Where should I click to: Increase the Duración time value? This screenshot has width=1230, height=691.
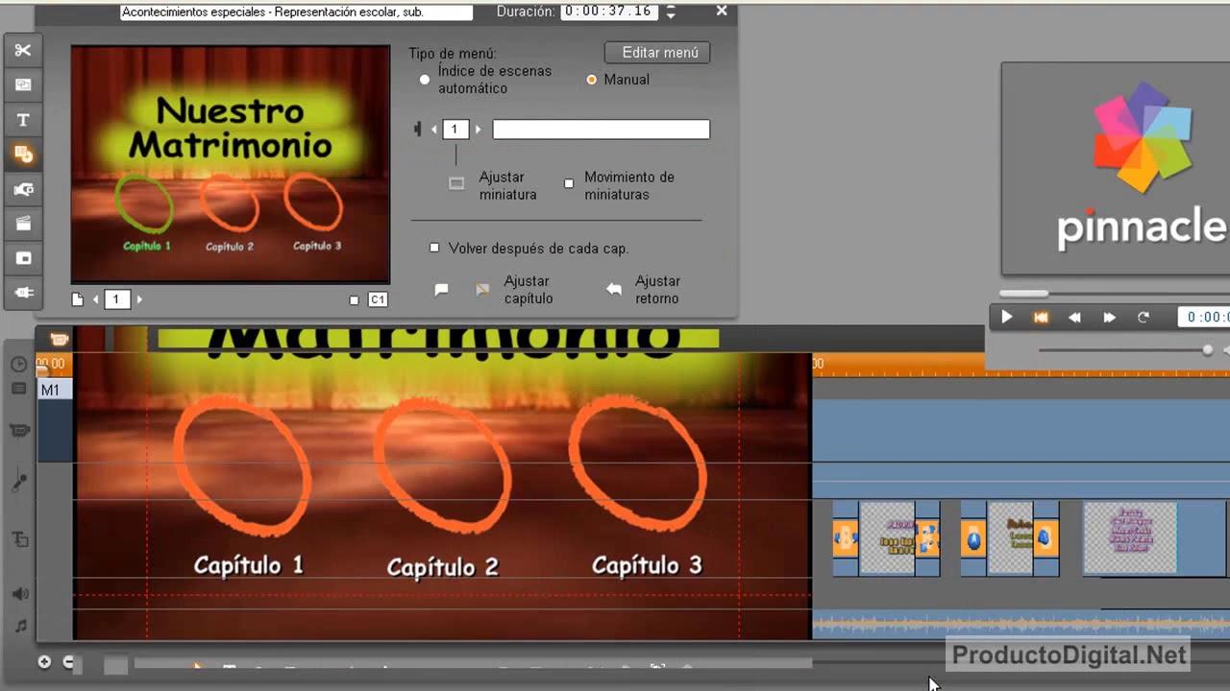[671, 8]
